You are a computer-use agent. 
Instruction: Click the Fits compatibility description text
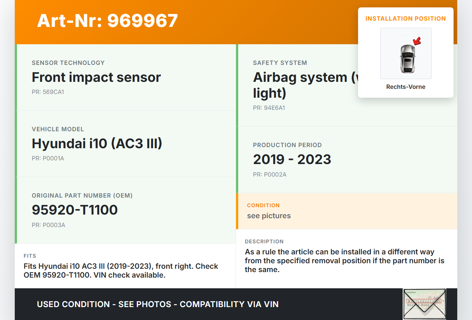121,271
